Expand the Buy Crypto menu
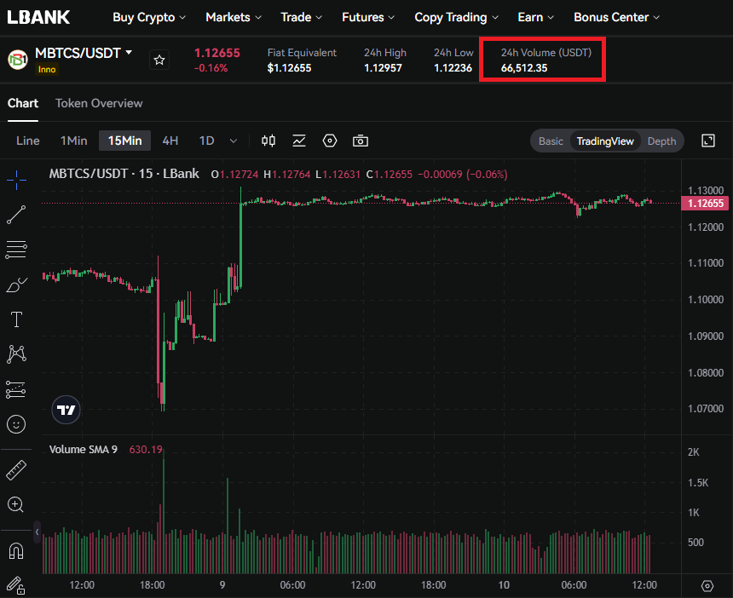Screen dimensions: 733x598 [x=149, y=17]
